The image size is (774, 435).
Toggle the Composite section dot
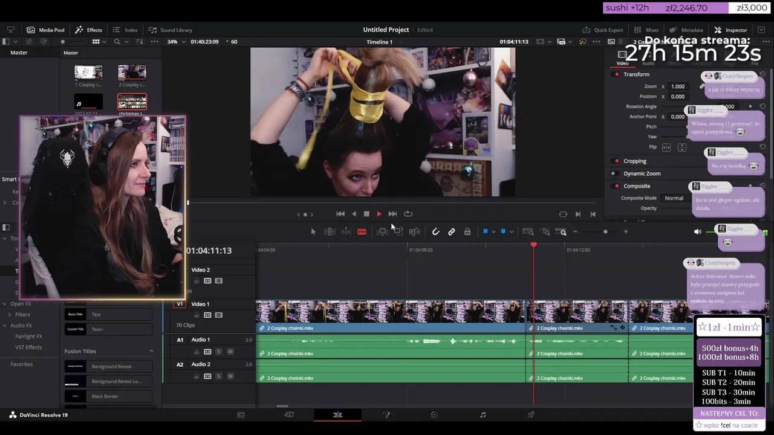coord(616,186)
